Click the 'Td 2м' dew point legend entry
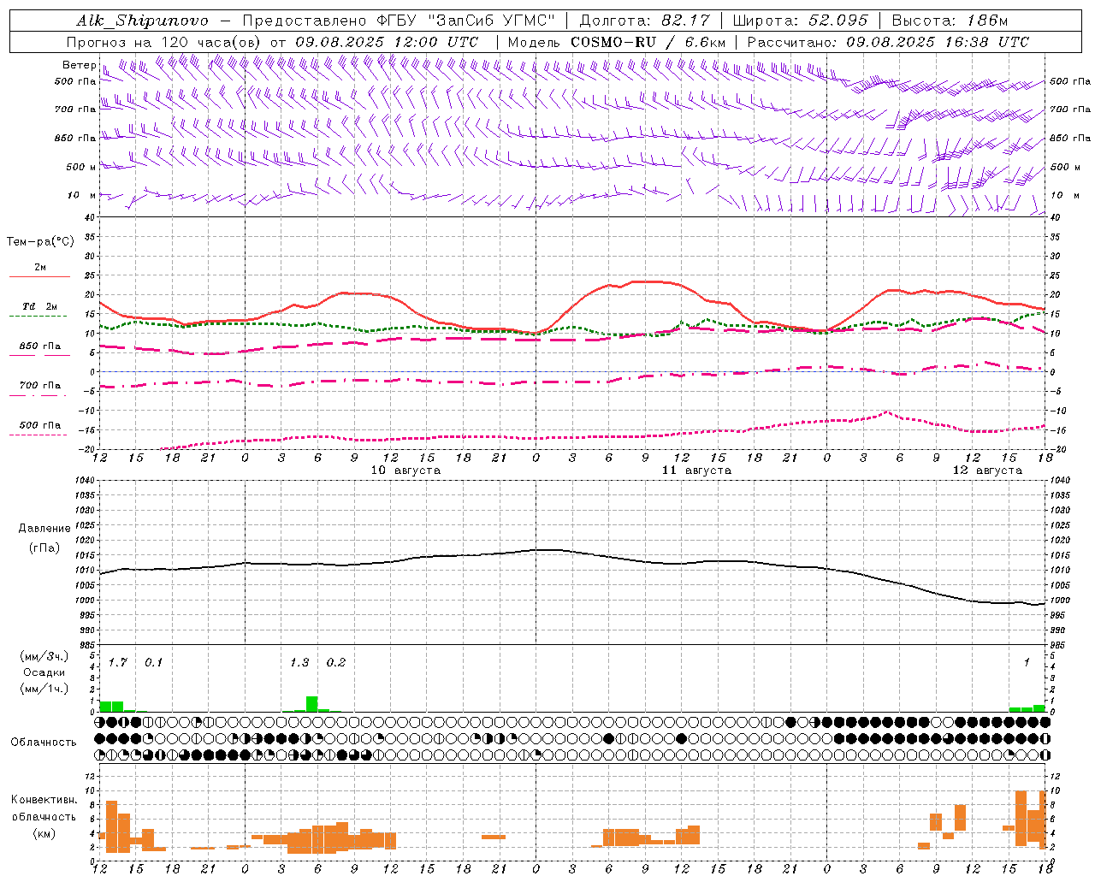 click(40, 306)
